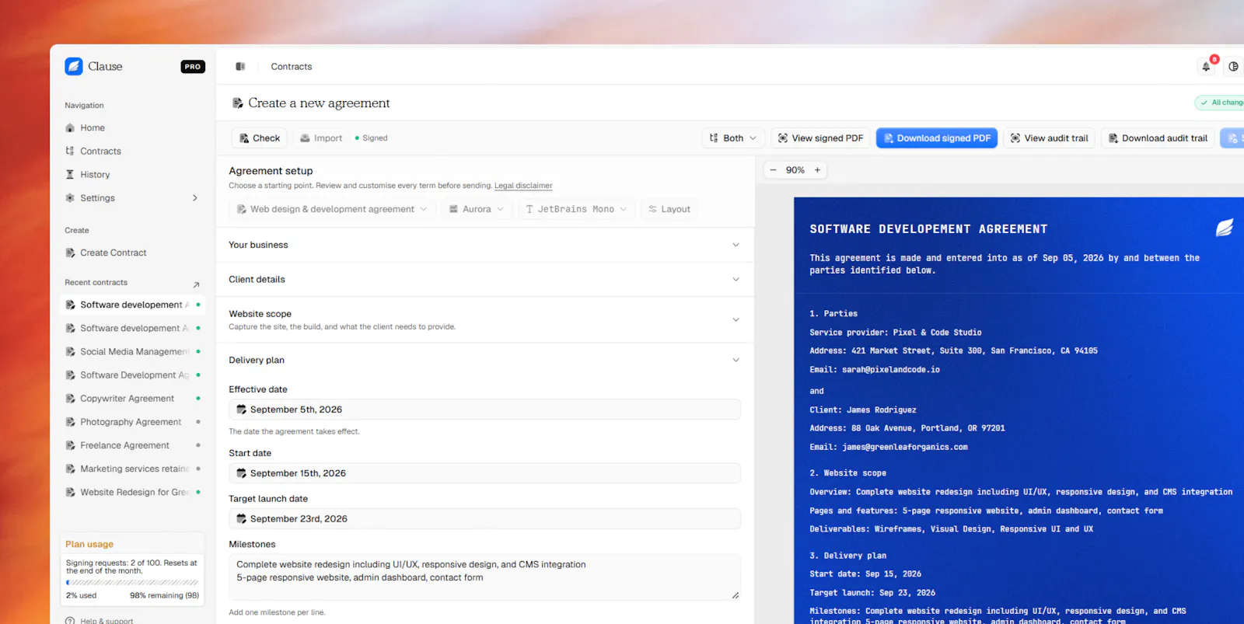
Task: Open the Photography Agreement contract
Action: coord(132,422)
